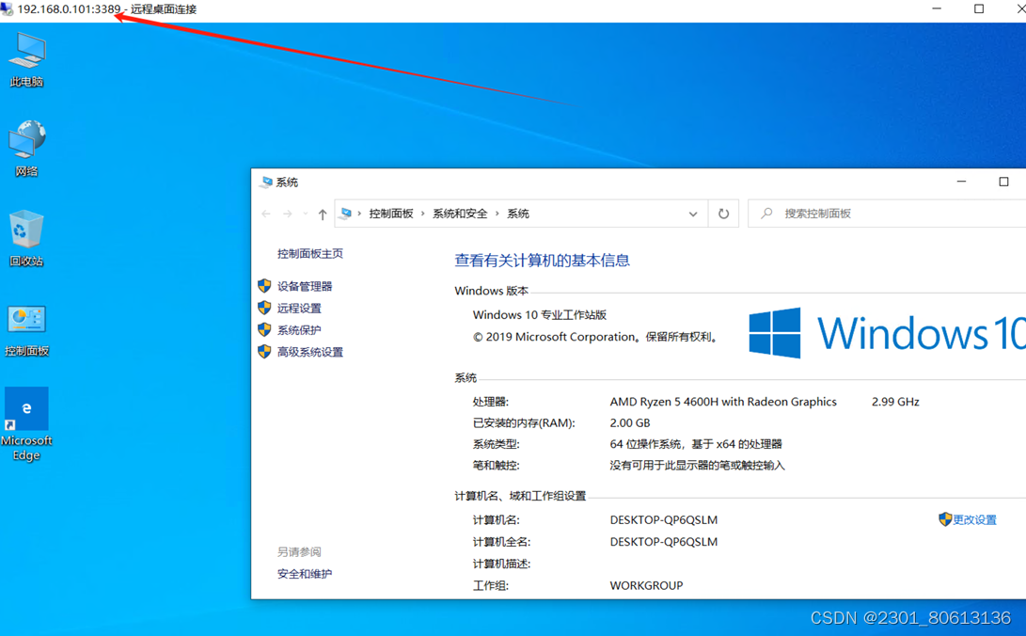
Task: Expand the address bar history dropdown
Action: pos(693,214)
